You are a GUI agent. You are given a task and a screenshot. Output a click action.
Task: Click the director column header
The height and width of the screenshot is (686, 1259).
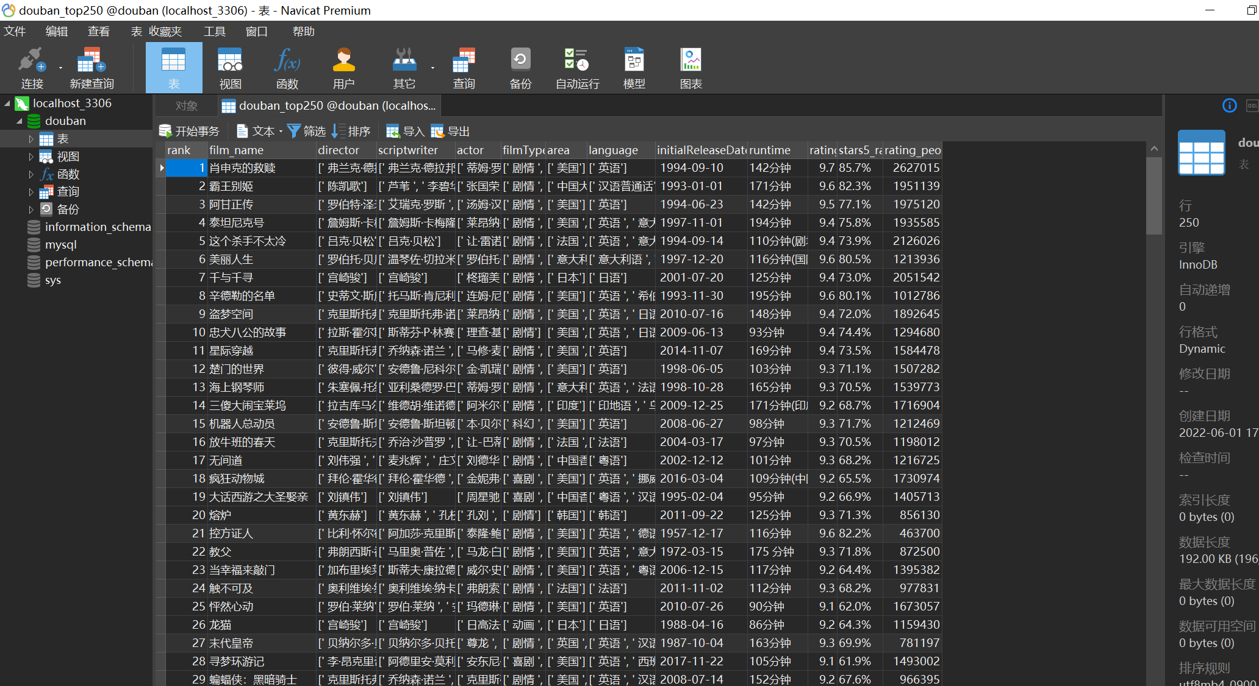[346, 150]
